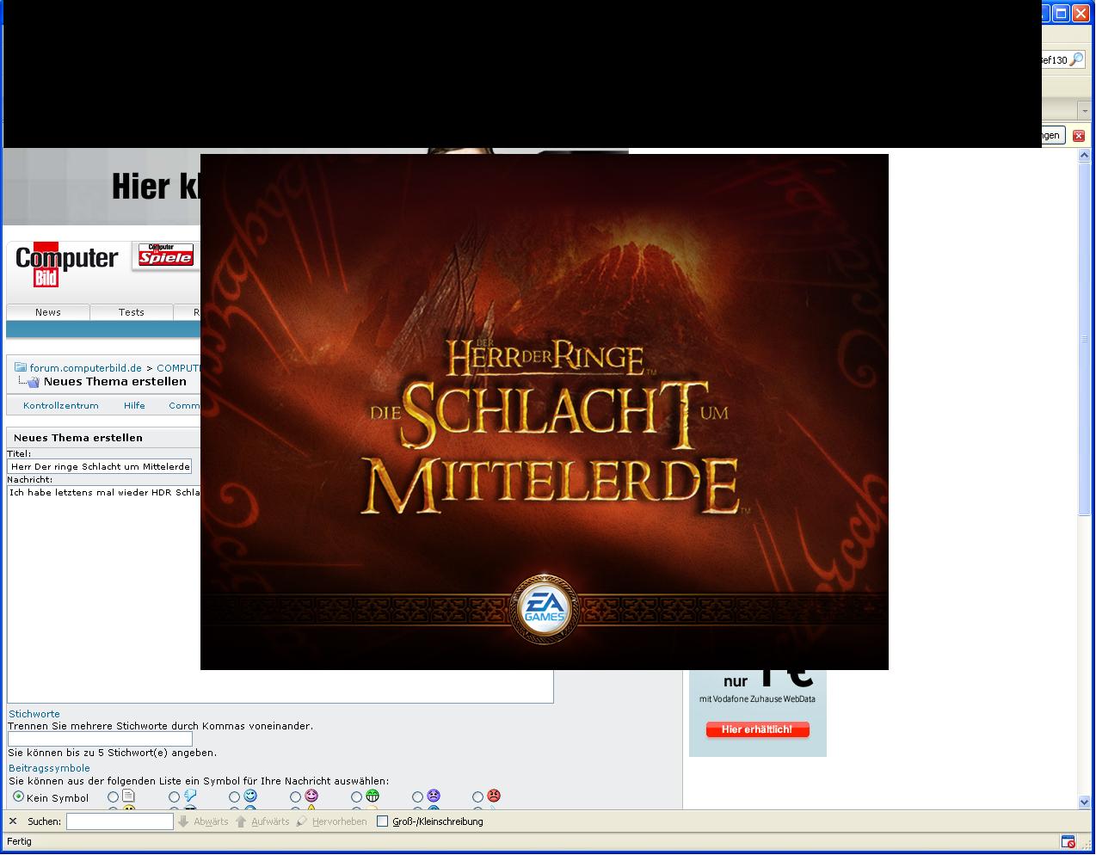1096x855 pixels.
Task: Click the EA Games logo on splash
Action: (x=544, y=608)
